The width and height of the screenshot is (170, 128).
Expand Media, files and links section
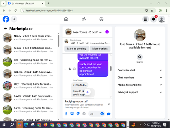click(140, 85)
